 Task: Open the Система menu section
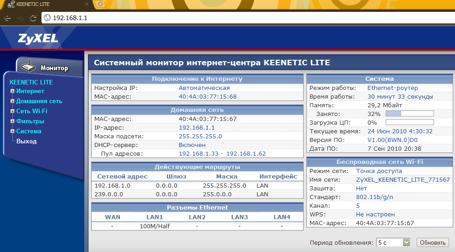[x=29, y=131]
